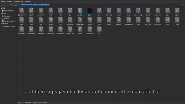Select Sistem Berkas in the sidebar
185x104 pixels.
click(8, 11)
